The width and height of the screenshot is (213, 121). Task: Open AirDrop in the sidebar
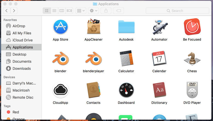coord(21,26)
